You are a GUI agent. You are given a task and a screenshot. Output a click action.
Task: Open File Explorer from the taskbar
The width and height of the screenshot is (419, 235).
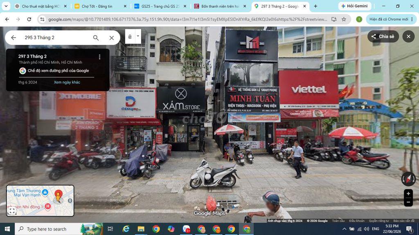tap(141, 229)
